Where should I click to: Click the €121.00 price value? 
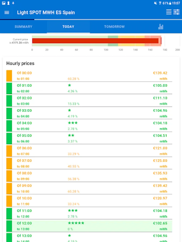click(160, 148)
